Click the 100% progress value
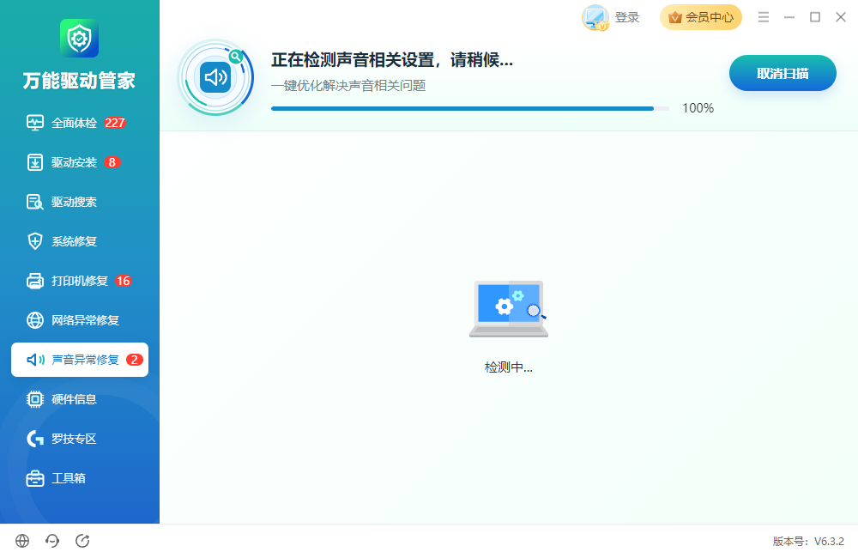The image size is (858, 558). (698, 108)
